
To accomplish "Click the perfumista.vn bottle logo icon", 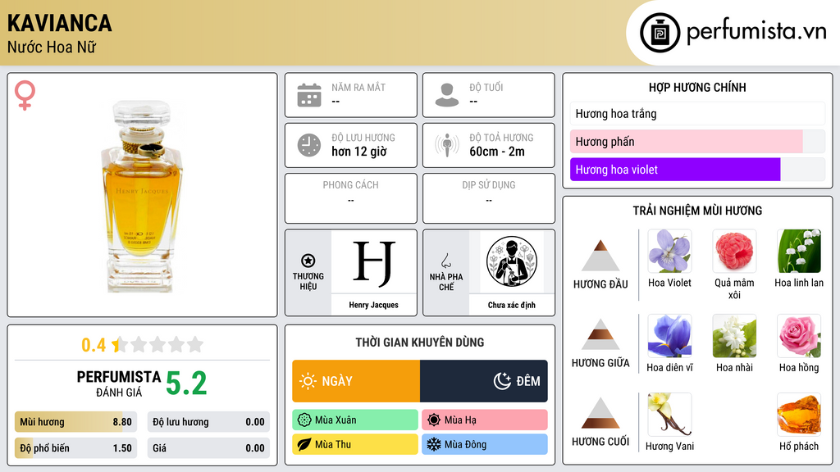I will tap(660, 33).
